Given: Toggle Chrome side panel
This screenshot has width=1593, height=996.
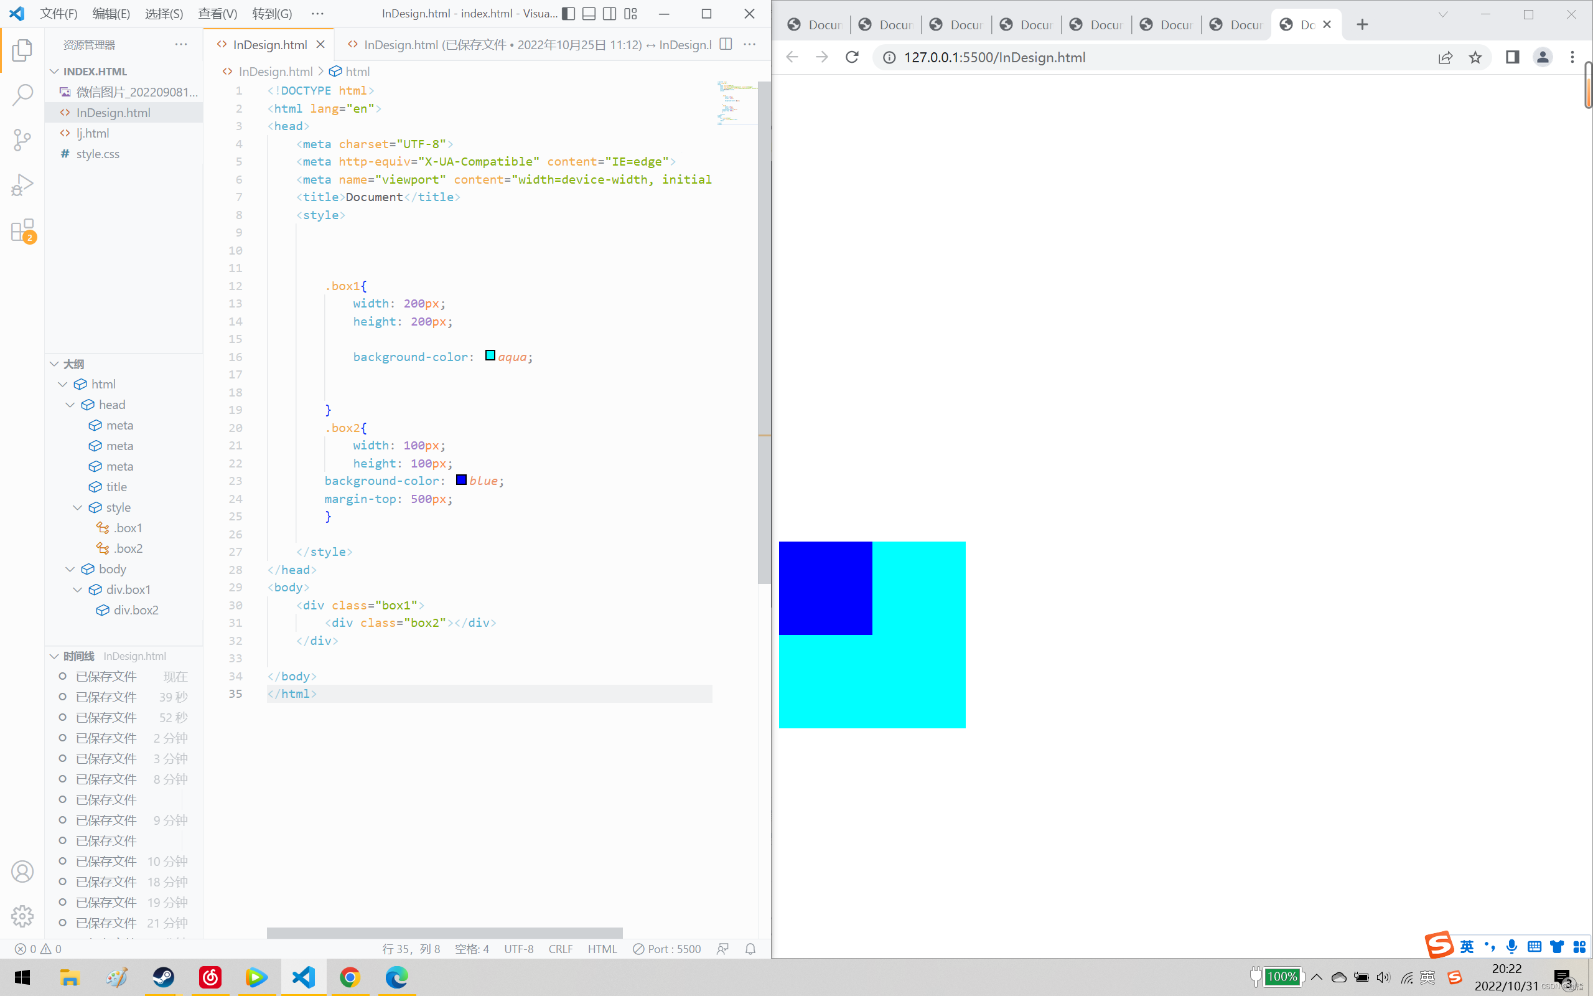Looking at the screenshot, I should pos(1512,57).
